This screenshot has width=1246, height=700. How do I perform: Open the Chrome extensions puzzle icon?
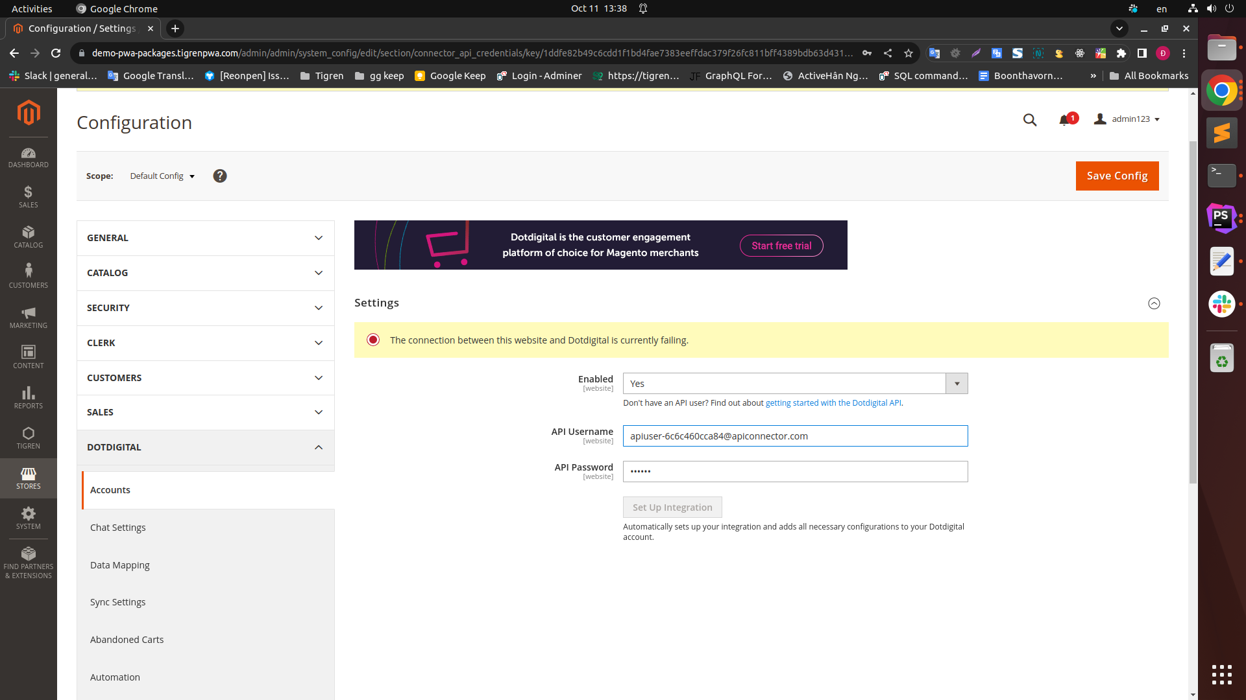tap(1121, 53)
